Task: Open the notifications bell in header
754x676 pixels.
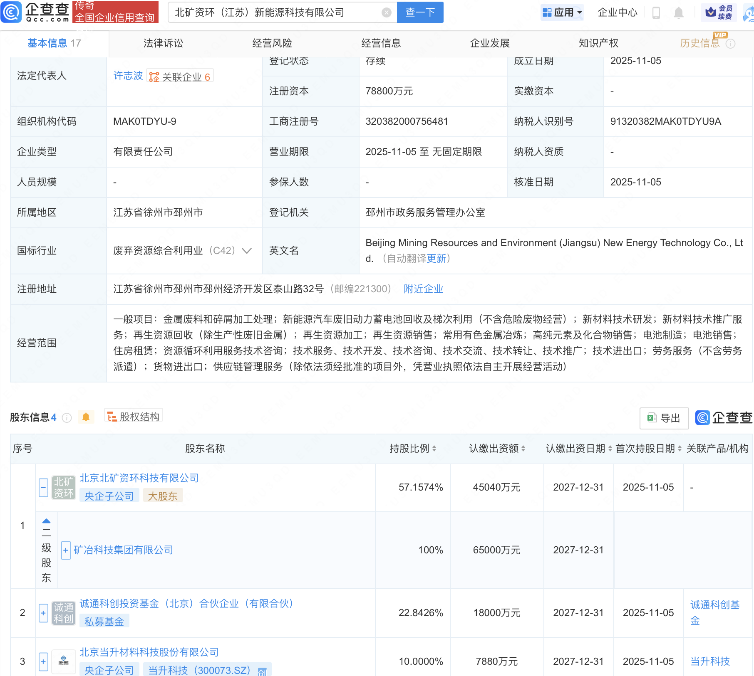Action: click(x=678, y=13)
